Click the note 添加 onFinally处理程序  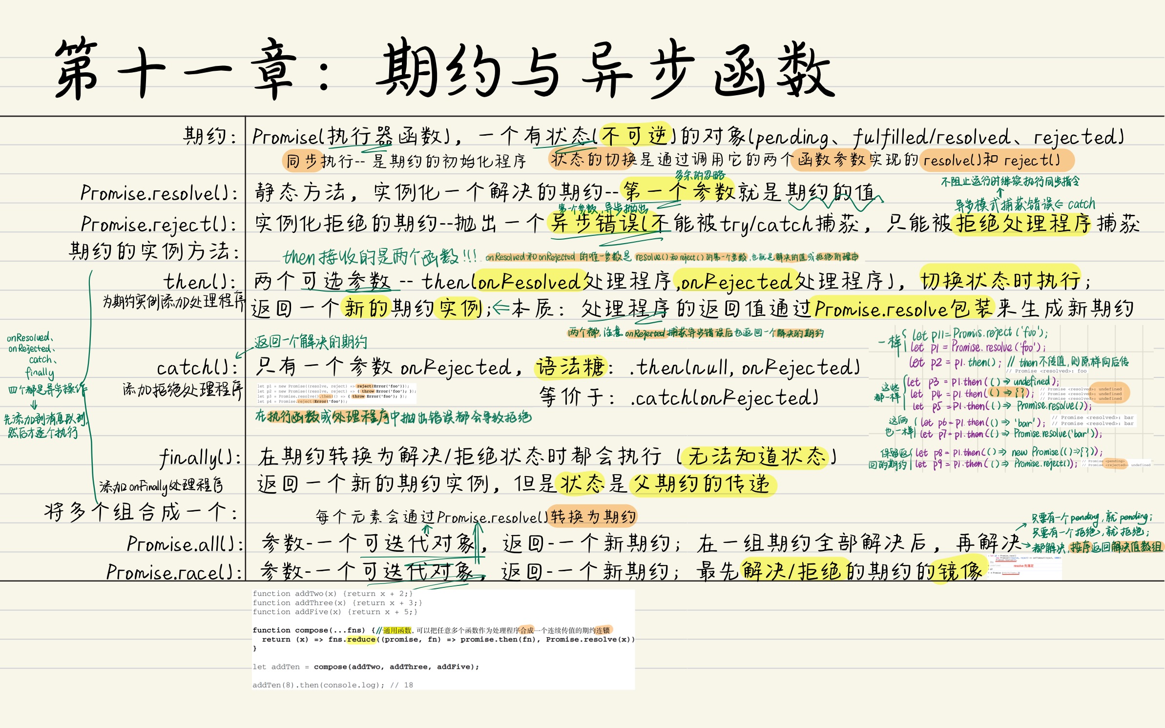point(161,485)
